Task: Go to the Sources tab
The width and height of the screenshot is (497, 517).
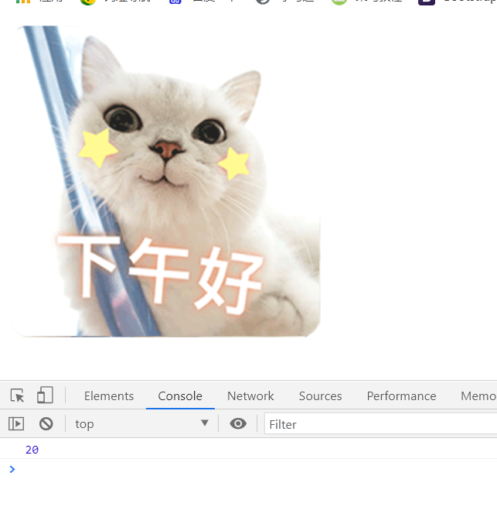Action: coord(320,396)
